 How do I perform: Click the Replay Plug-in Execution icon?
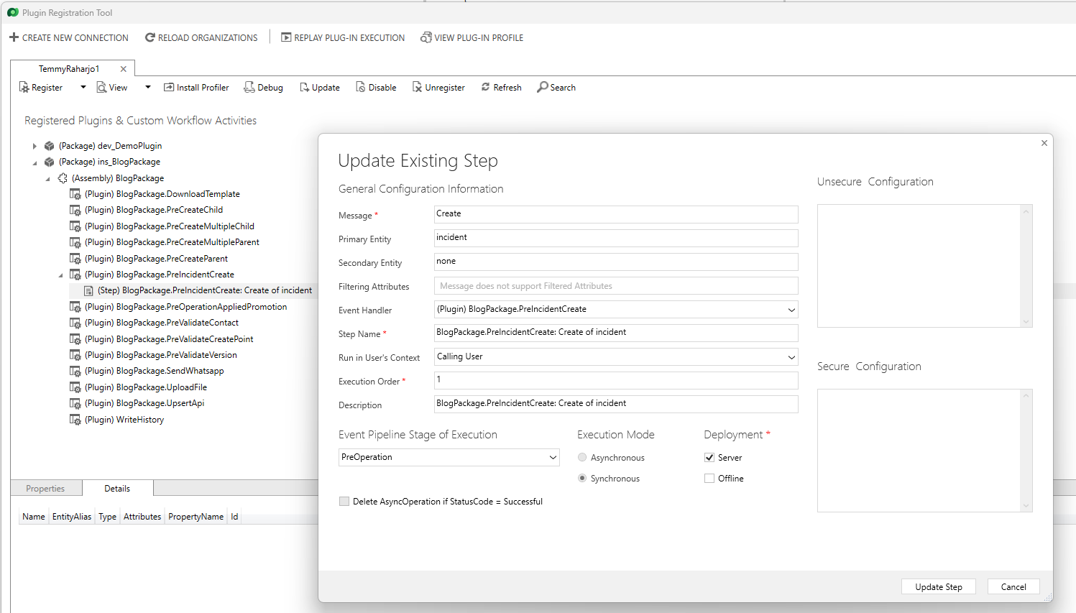tap(286, 37)
